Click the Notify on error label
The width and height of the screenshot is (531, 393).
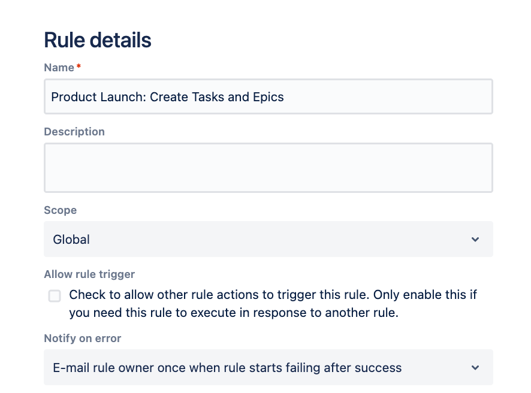83,338
